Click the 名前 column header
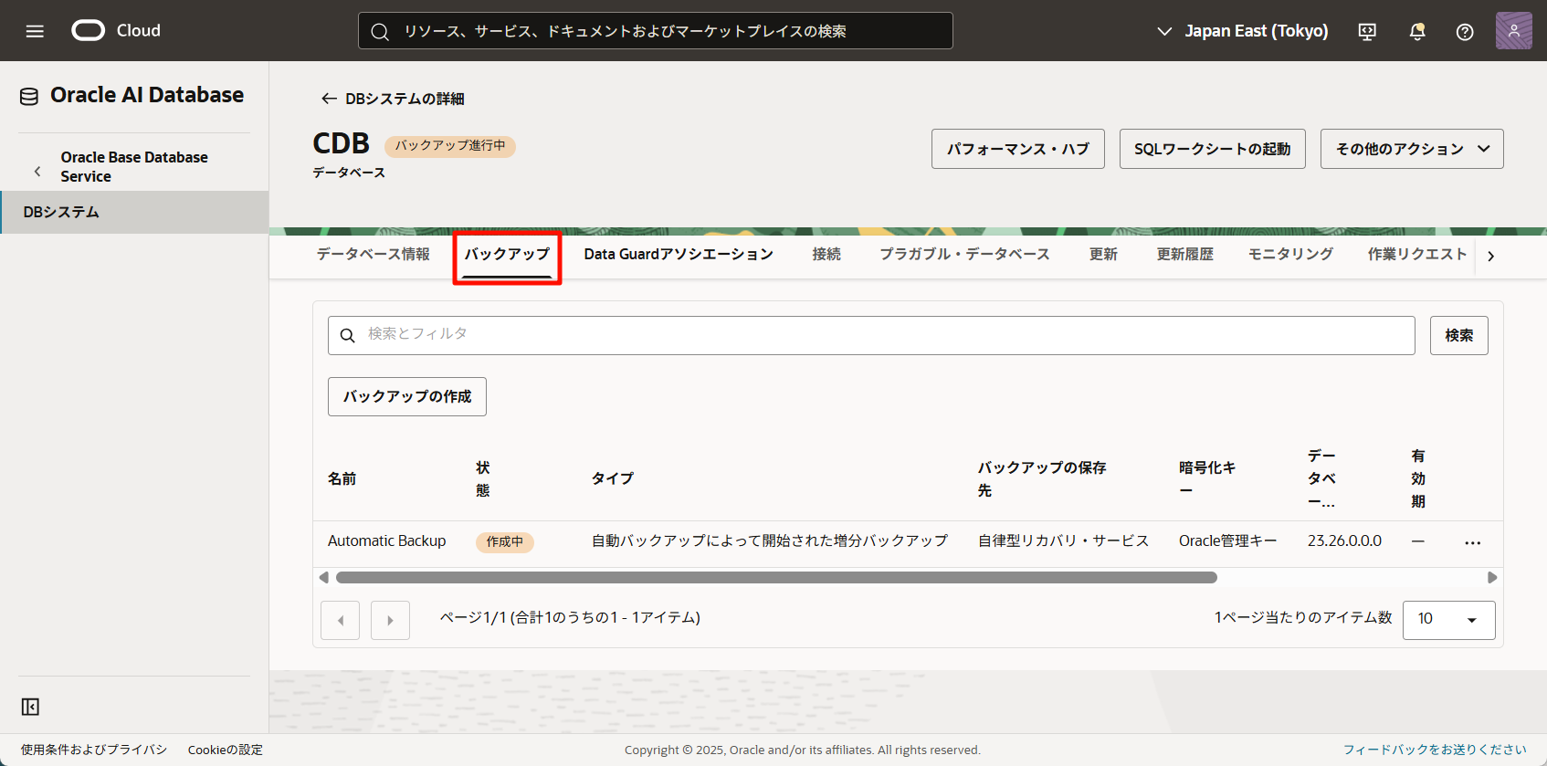Screen dimensions: 1547x766 tap(342, 478)
